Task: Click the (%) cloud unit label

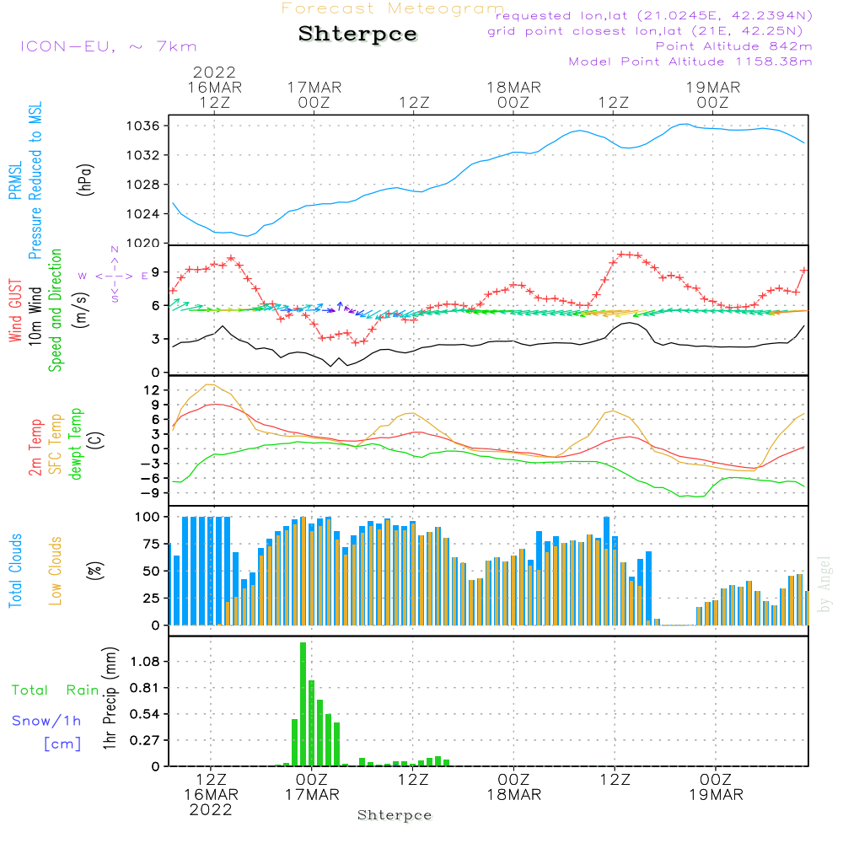Action: point(94,571)
